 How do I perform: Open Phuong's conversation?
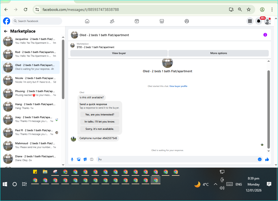click(x=30, y=93)
